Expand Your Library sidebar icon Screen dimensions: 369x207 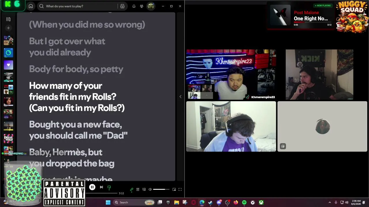point(8,19)
